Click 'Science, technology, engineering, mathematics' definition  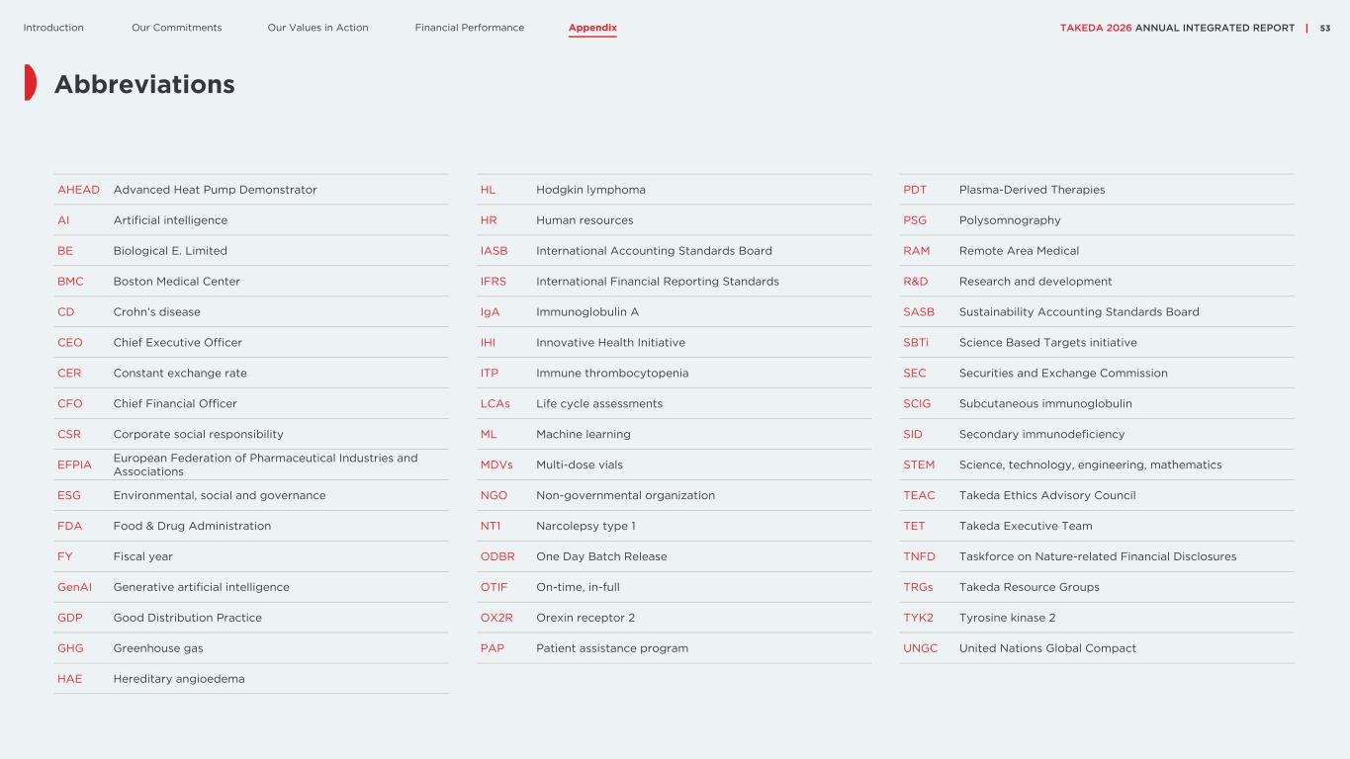(1091, 465)
